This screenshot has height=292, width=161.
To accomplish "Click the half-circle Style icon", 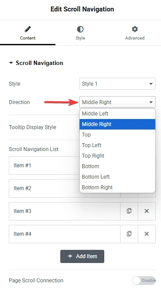I will click(80, 29).
